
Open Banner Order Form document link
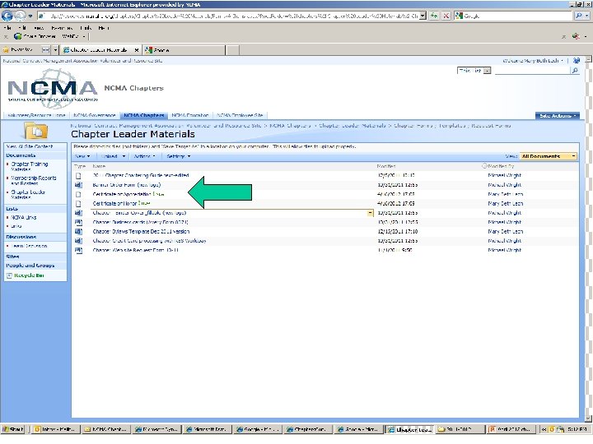click(126, 185)
